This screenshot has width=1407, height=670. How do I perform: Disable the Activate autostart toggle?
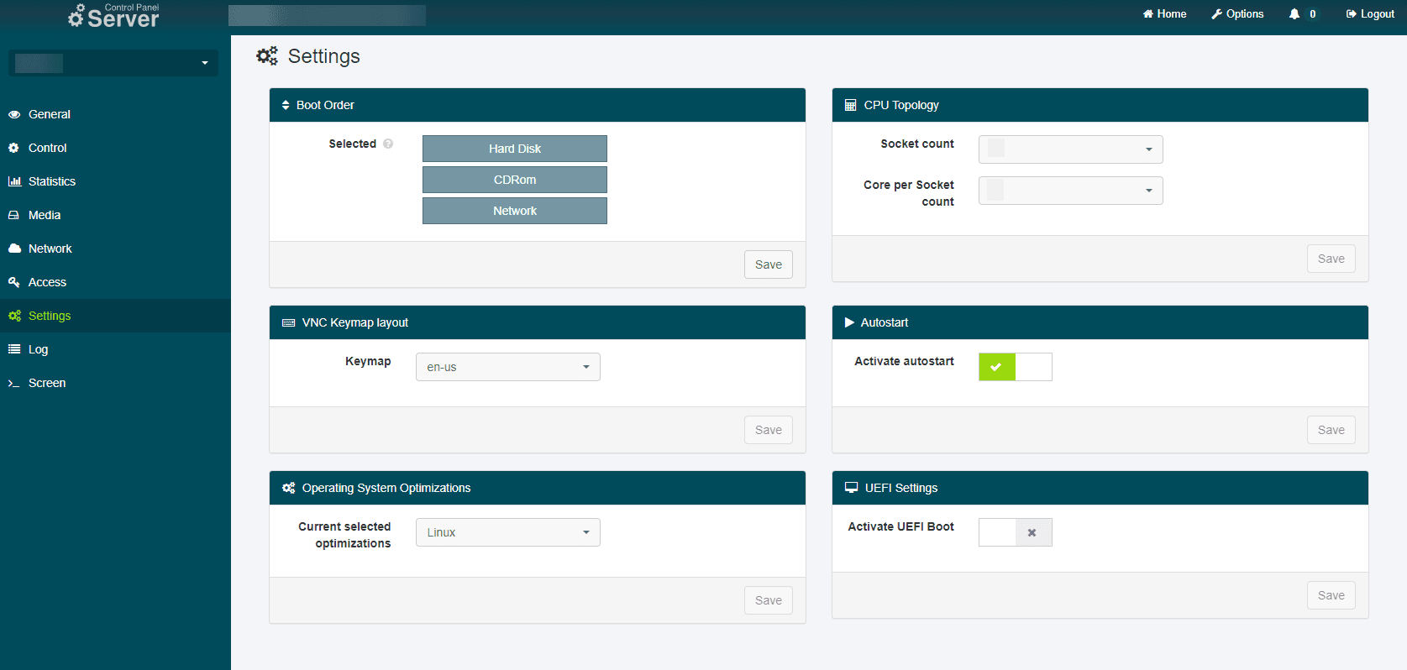[1015, 367]
